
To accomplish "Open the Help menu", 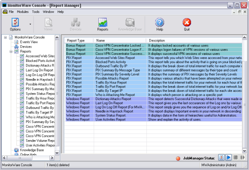I will pyautogui.click(x=60, y=12).
